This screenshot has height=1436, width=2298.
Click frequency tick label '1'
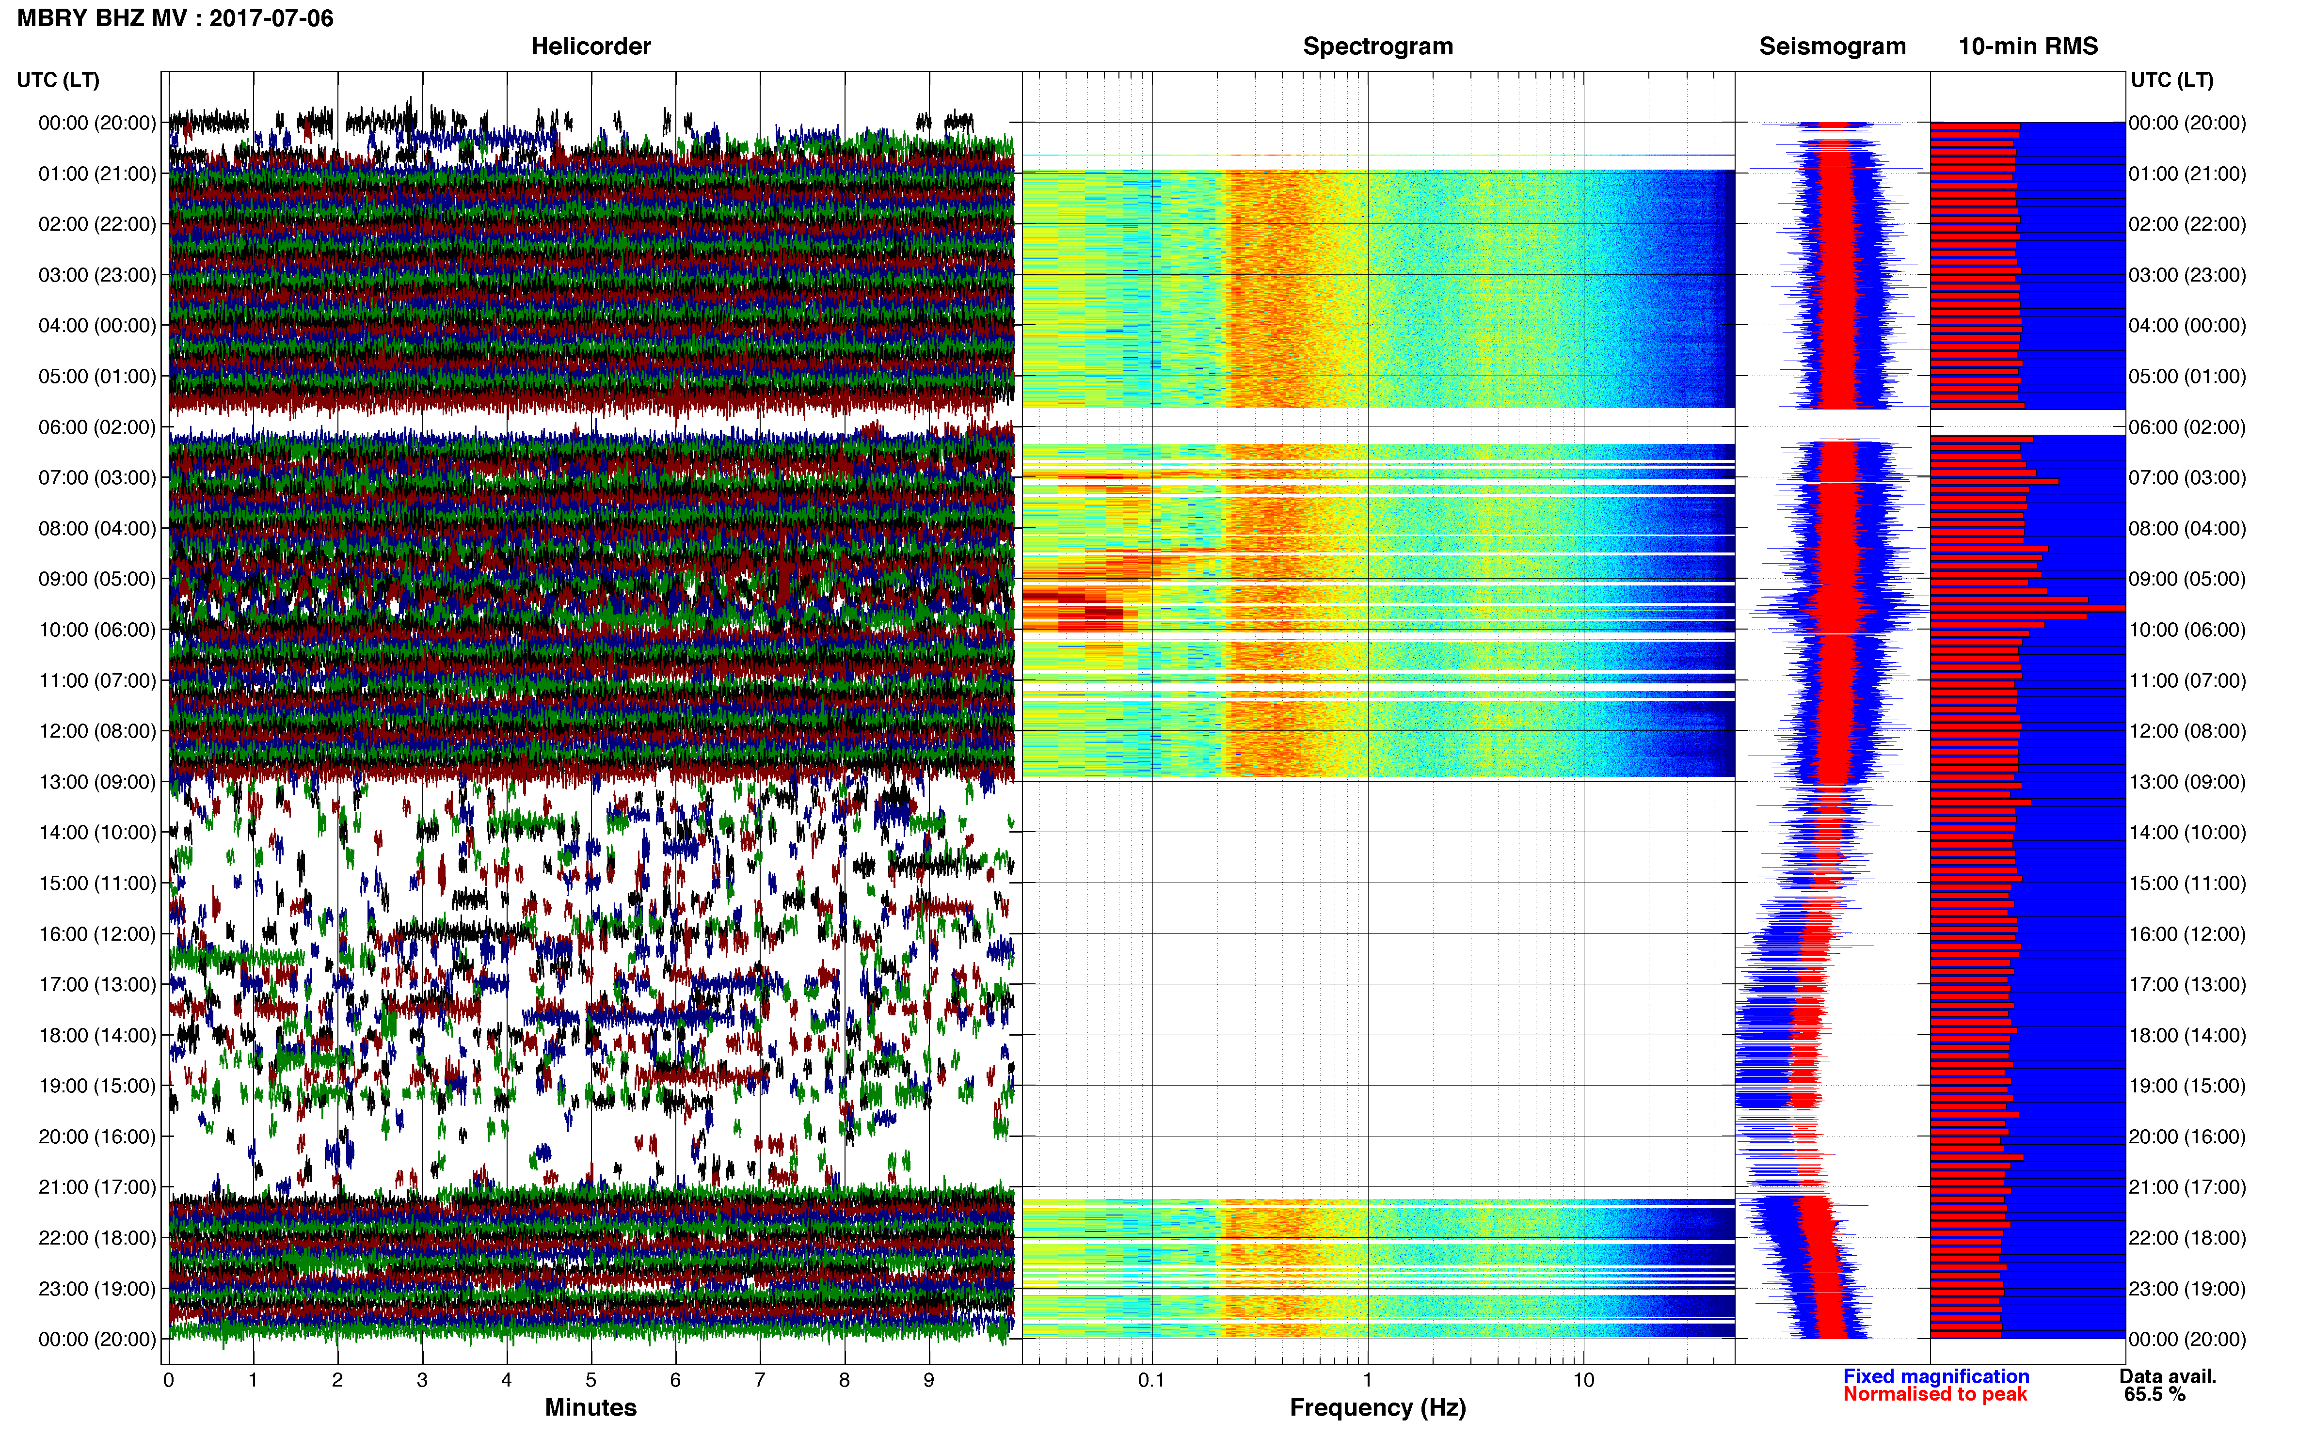[1367, 1380]
